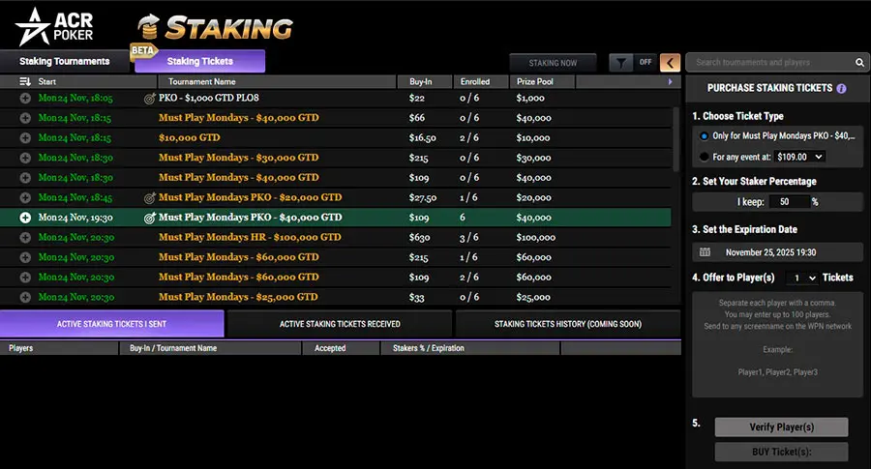871x469 pixels.
Task: Open Staking Tickets History tab
Action: [568, 324]
